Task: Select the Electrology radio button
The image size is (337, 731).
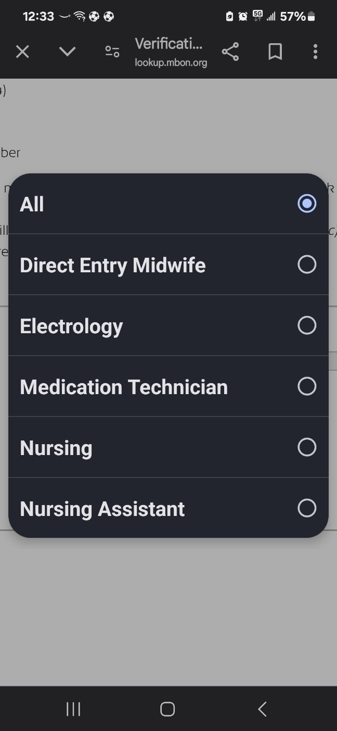Action: point(307,325)
